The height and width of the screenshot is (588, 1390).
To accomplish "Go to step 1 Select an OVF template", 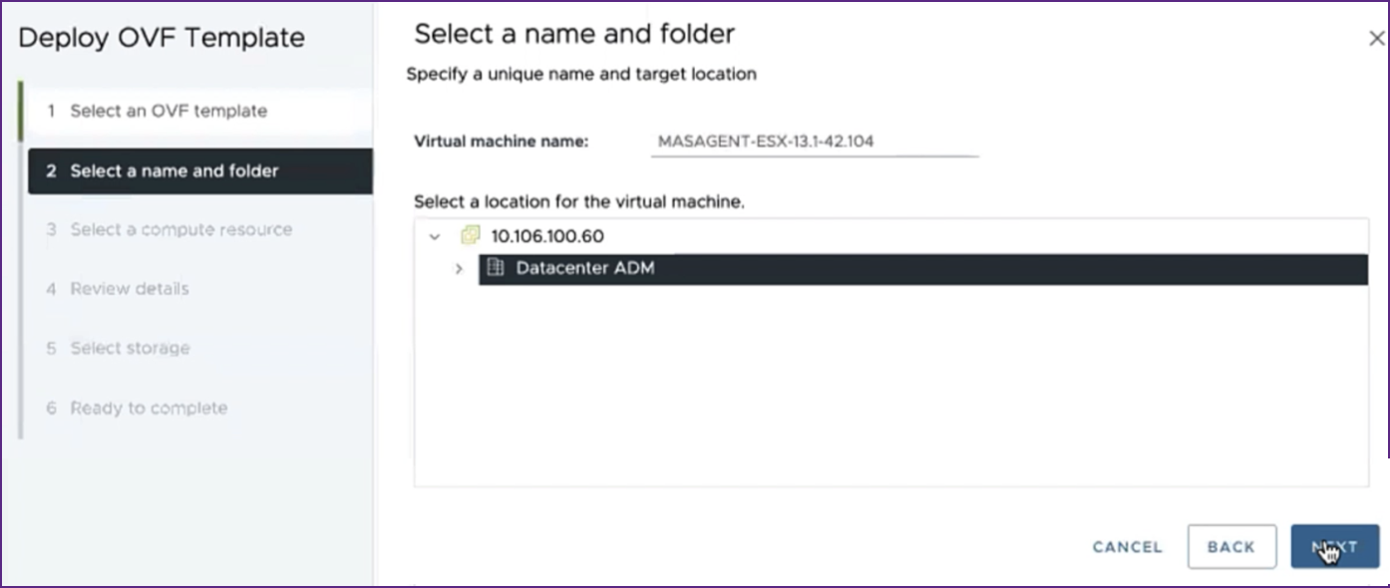I will [x=199, y=111].
